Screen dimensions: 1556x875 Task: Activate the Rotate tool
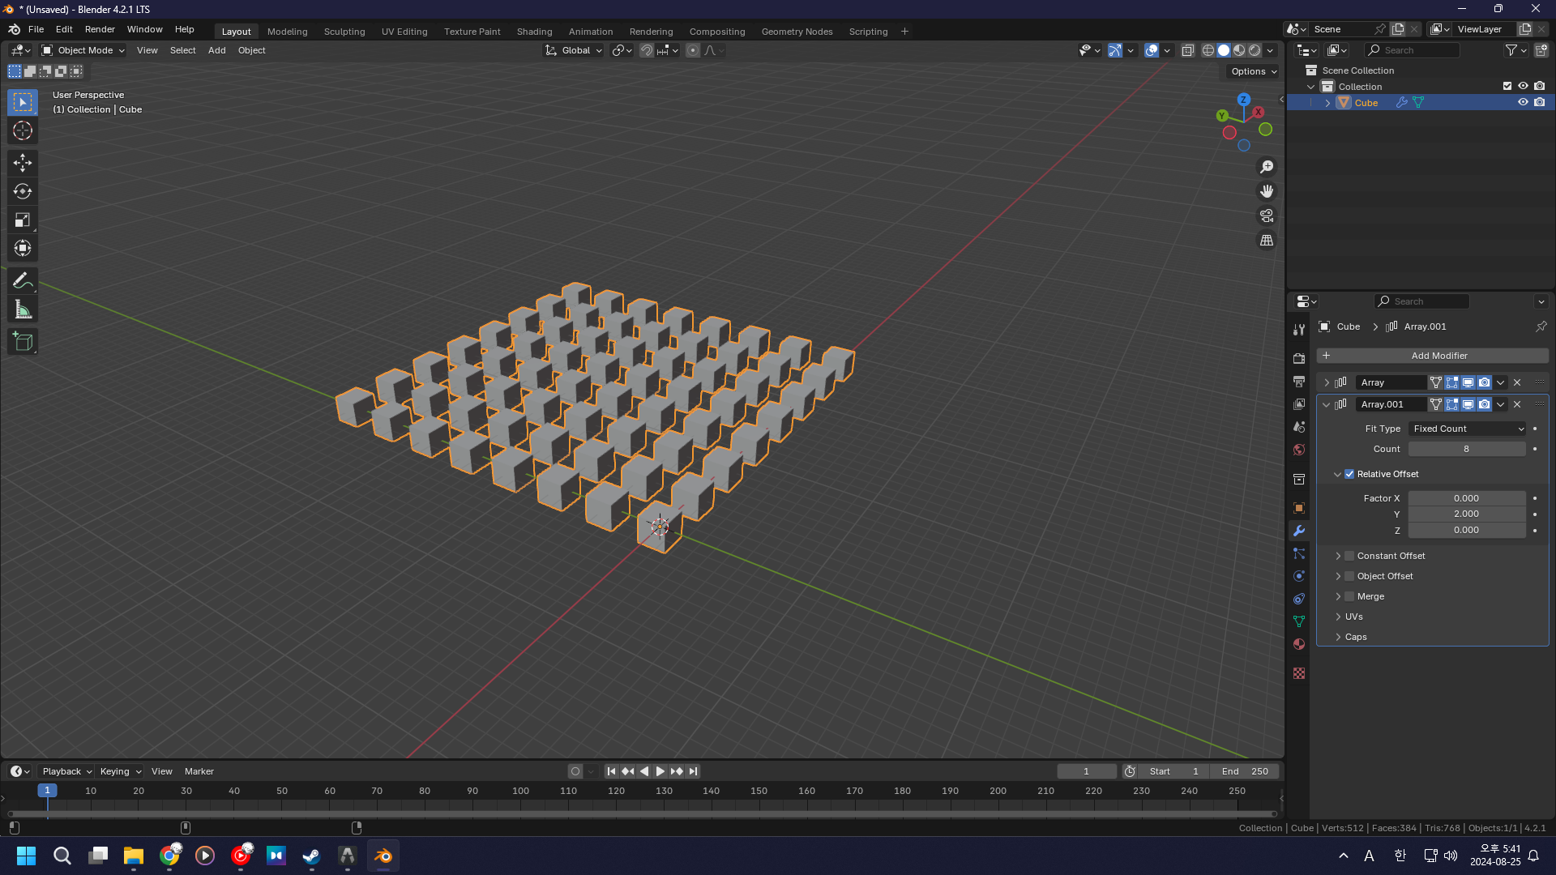(x=23, y=191)
